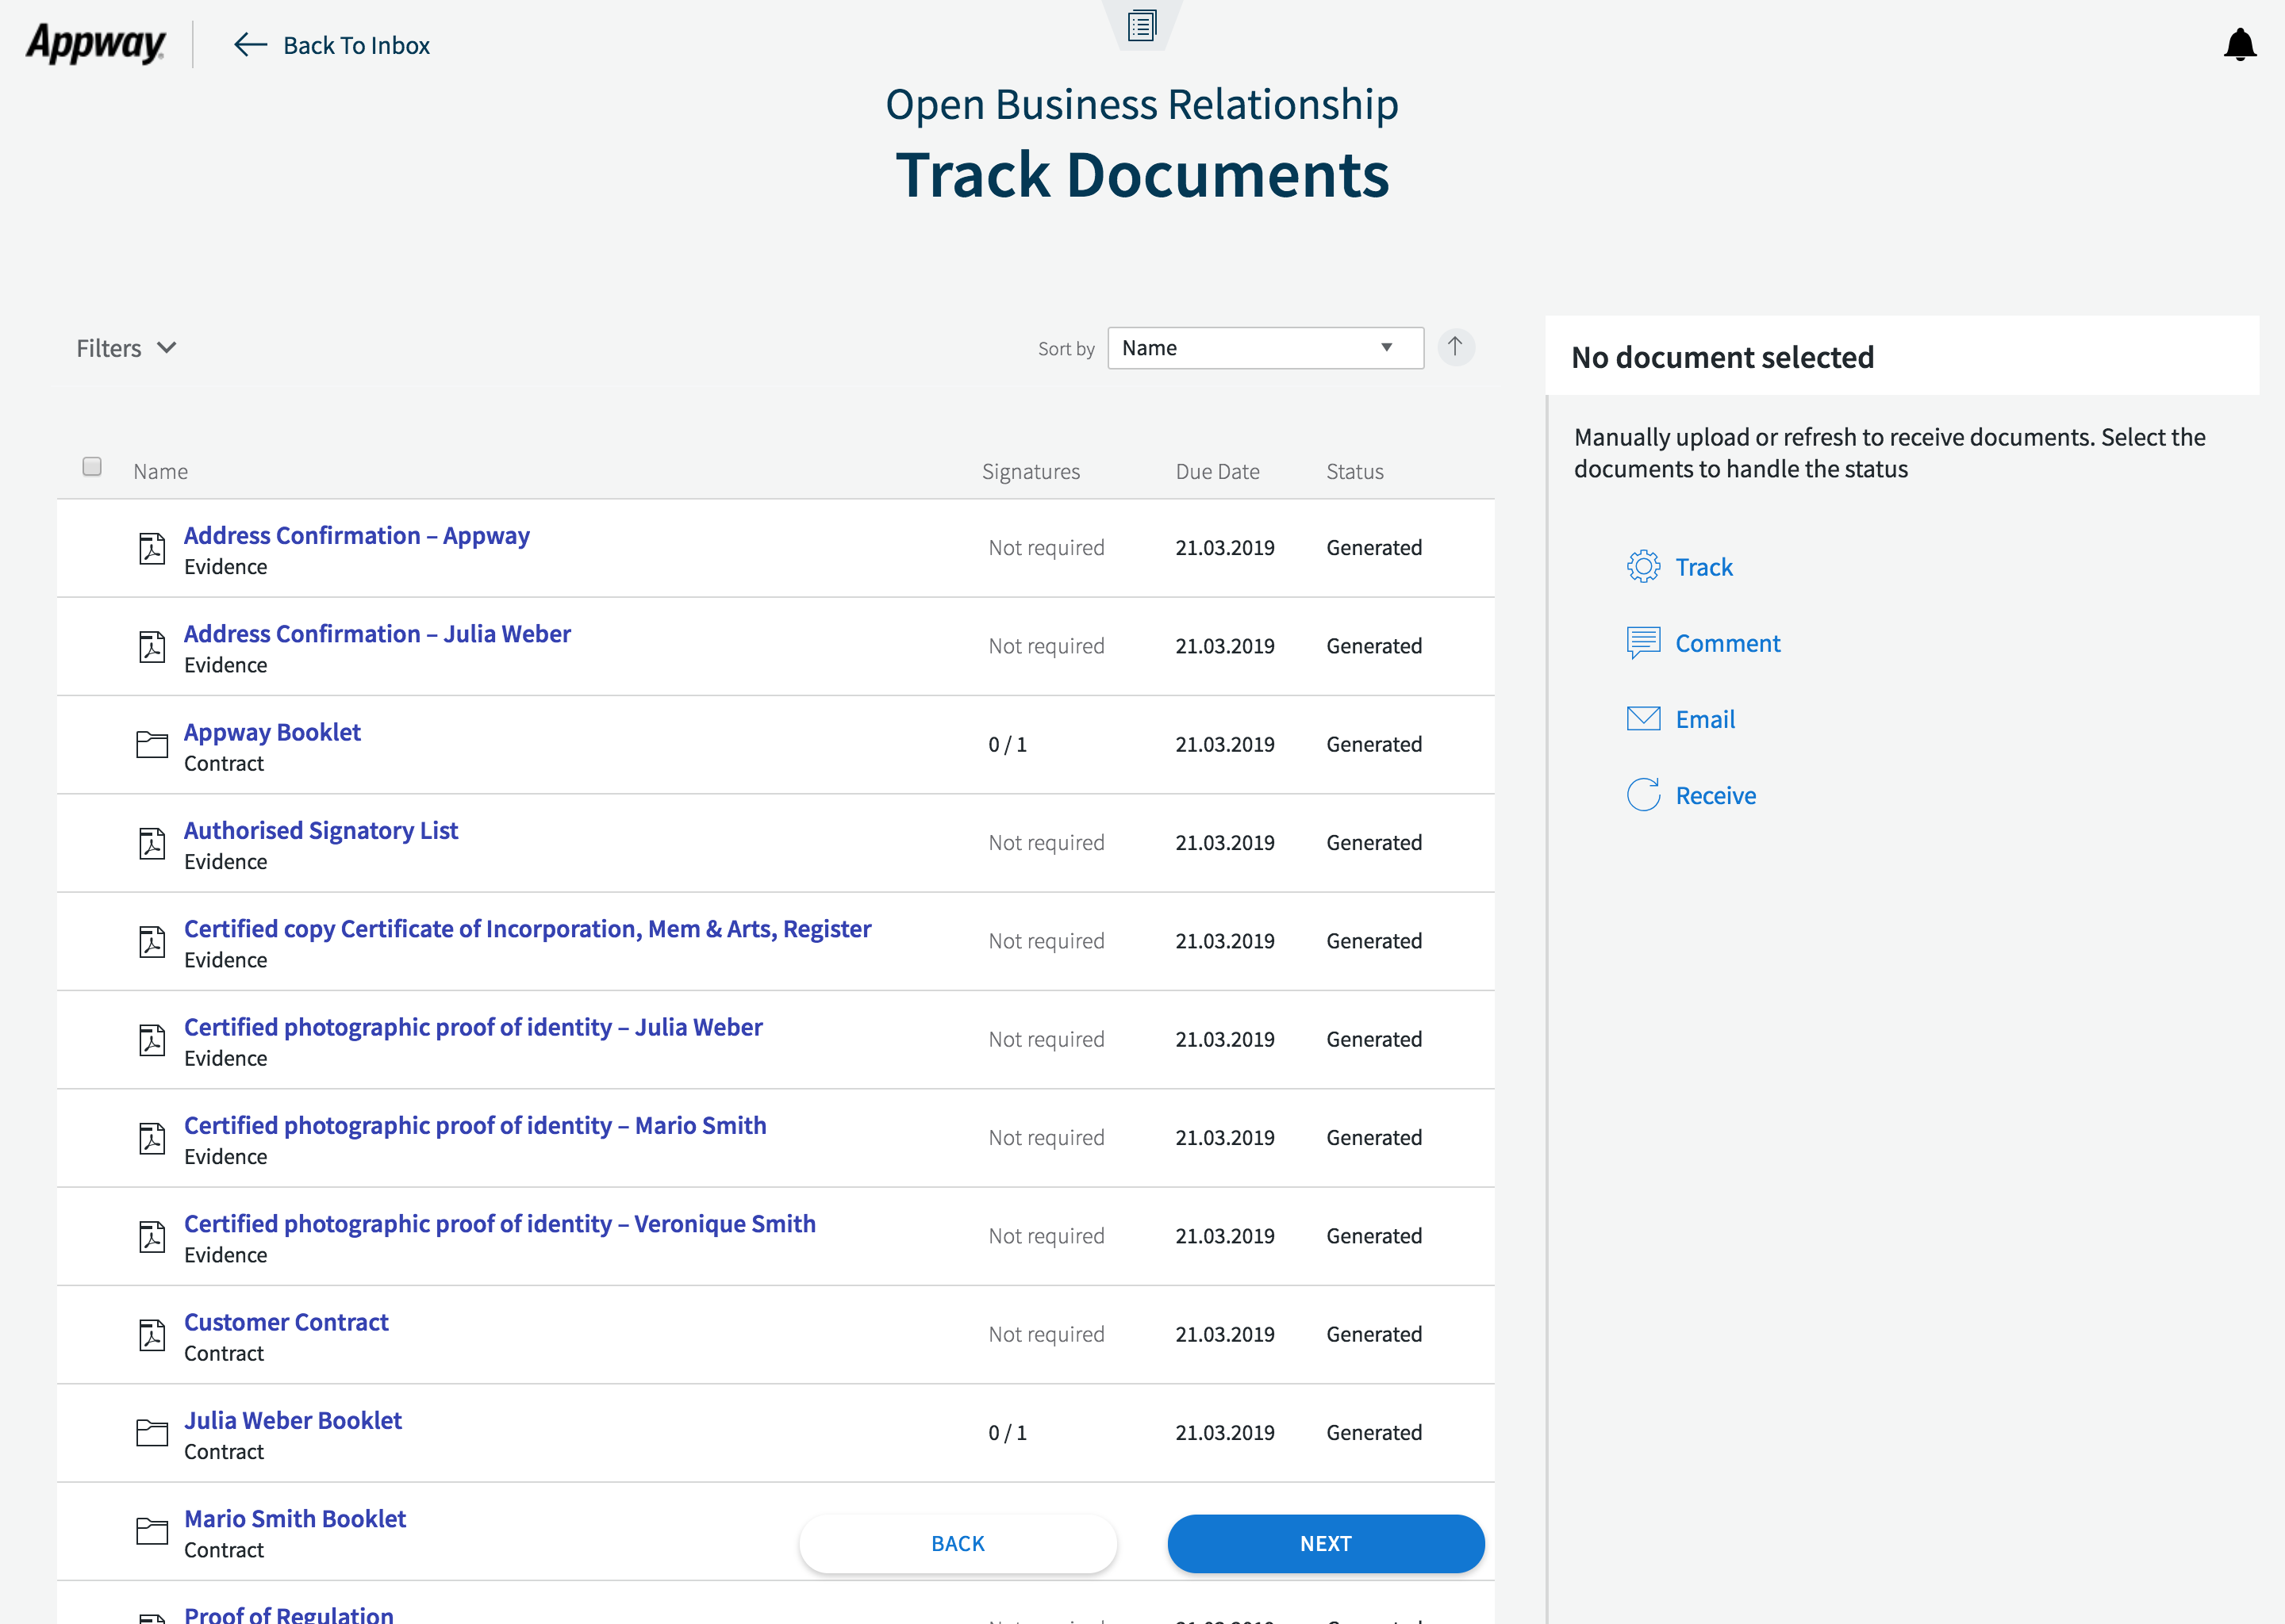Click the PDF icon beside Authorised Signatory List

coord(152,843)
